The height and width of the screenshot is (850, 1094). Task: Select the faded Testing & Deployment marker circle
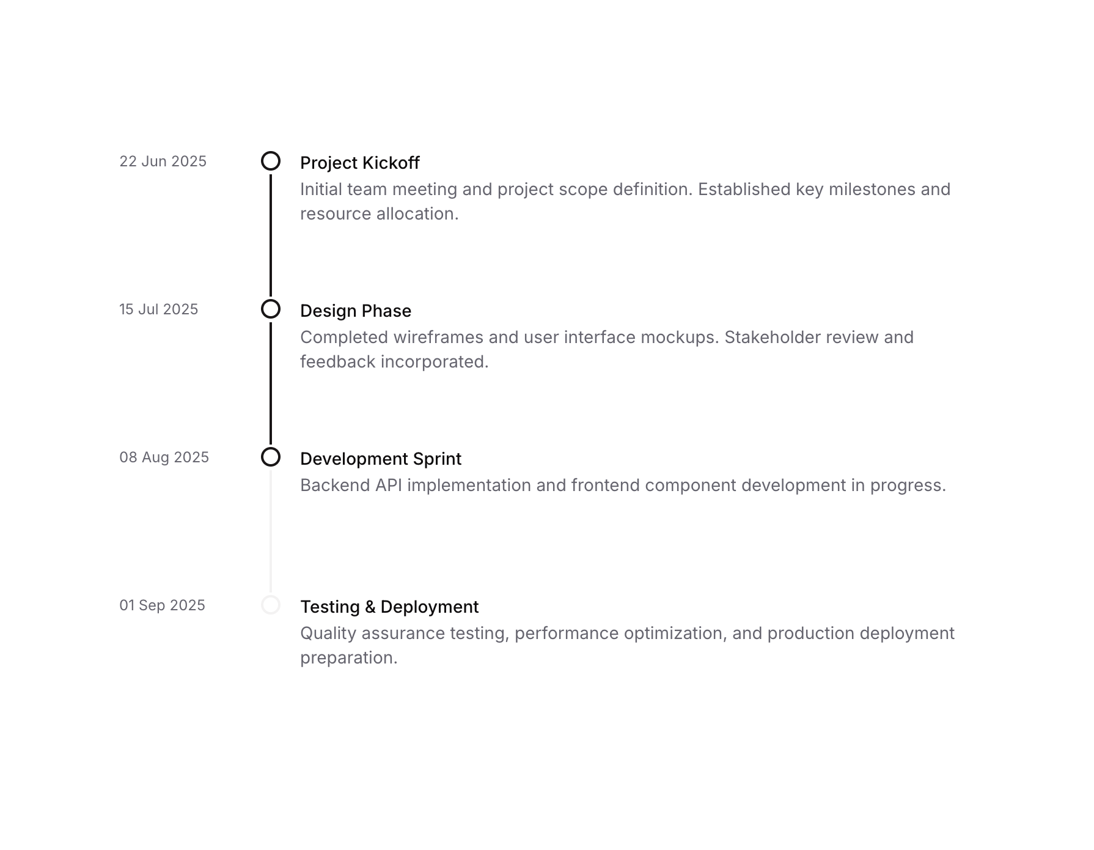(x=271, y=605)
